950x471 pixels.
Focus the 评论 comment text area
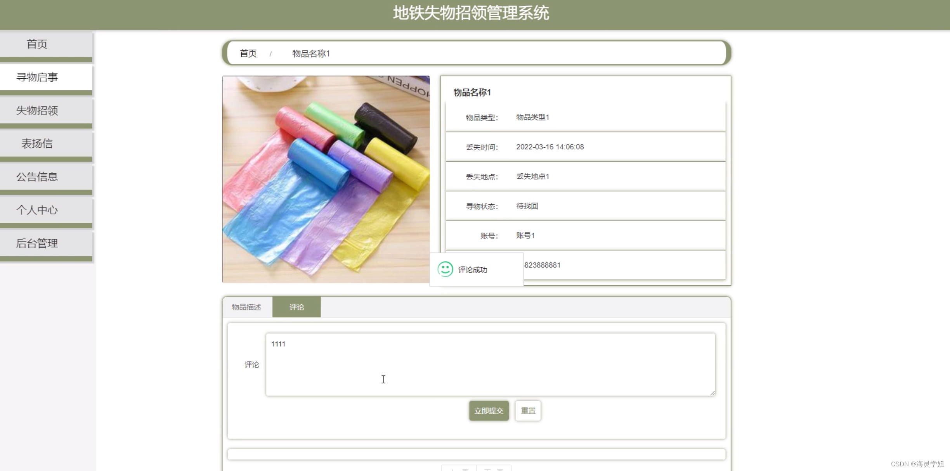click(x=490, y=364)
